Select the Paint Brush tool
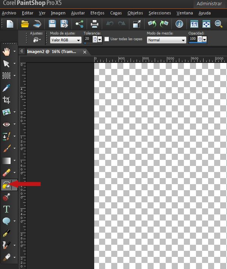 [x=6, y=149]
